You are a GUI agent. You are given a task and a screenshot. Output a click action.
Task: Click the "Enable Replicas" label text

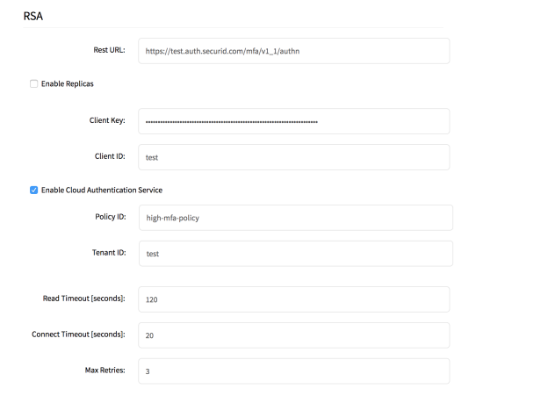click(x=68, y=84)
